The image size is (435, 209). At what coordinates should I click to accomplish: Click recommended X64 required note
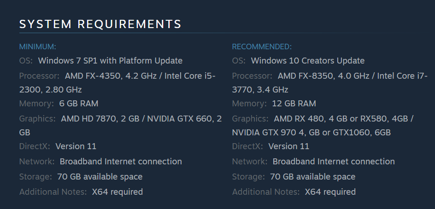(330, 192)
